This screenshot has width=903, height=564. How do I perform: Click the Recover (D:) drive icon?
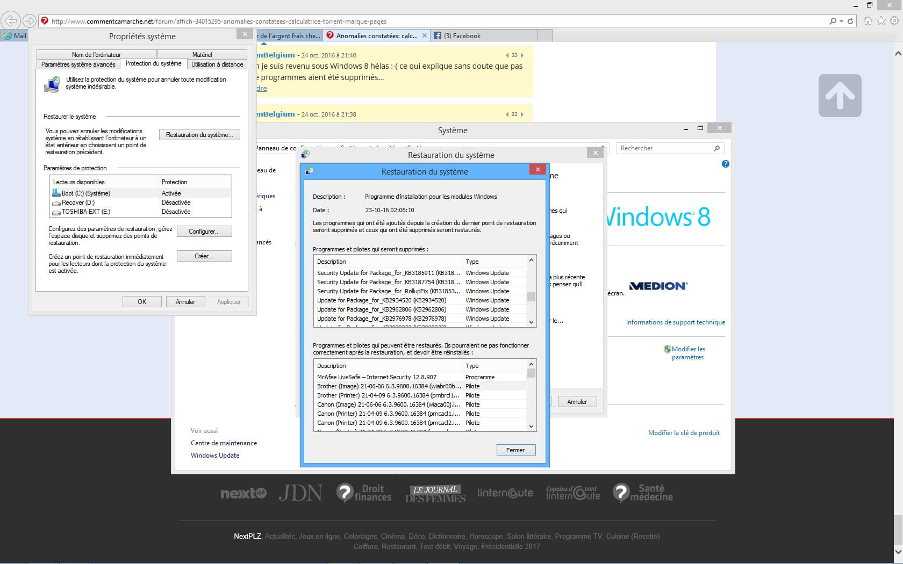pos(56,203)
